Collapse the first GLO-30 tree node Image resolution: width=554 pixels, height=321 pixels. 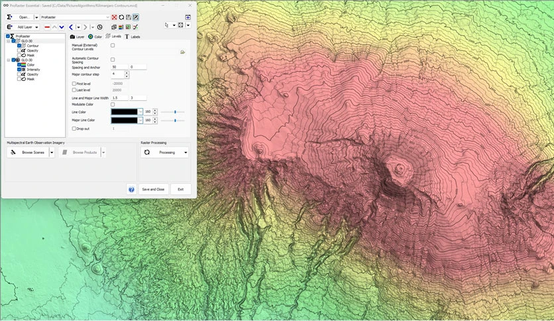pyautogui.click(x=9, y=41)
